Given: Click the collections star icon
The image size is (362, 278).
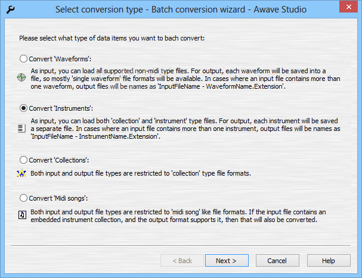Looking at the screenshot, I should click(21, 173).
